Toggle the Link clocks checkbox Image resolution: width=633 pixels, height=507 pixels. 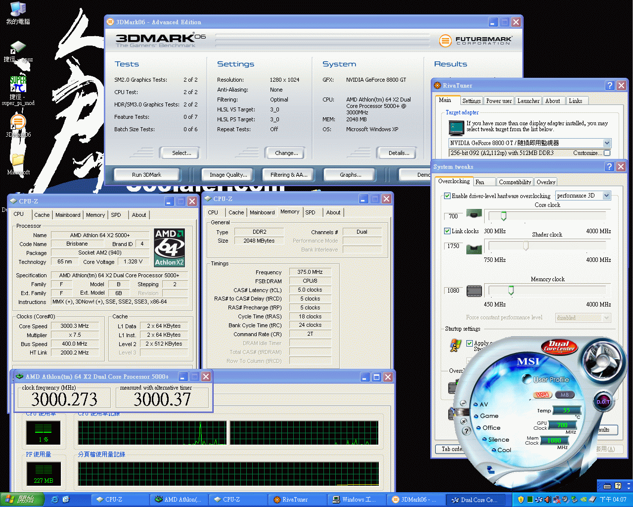click(x=447, y=231)
